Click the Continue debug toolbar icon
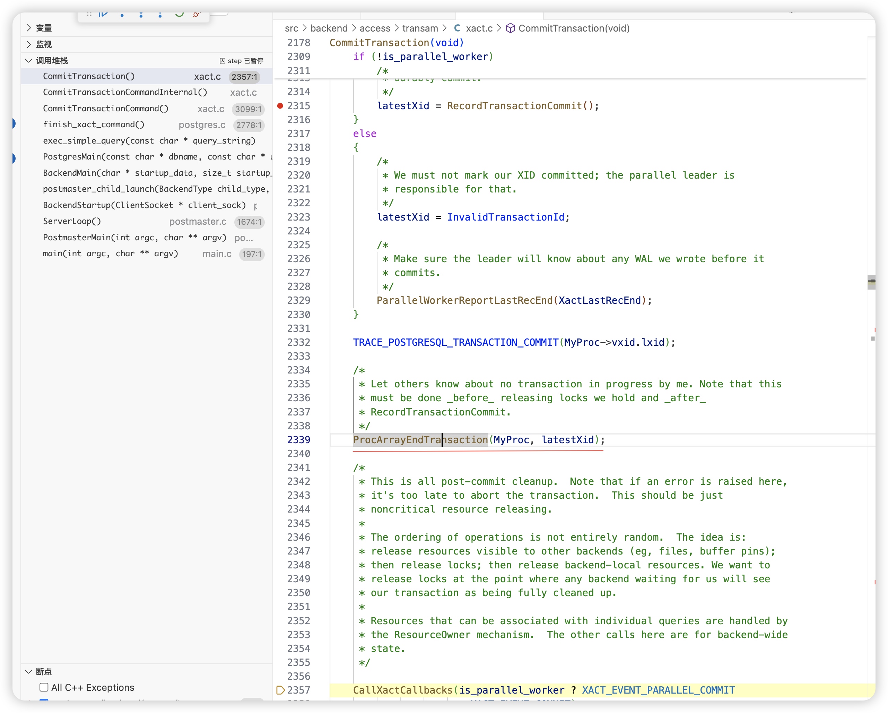 coord(103,15)
